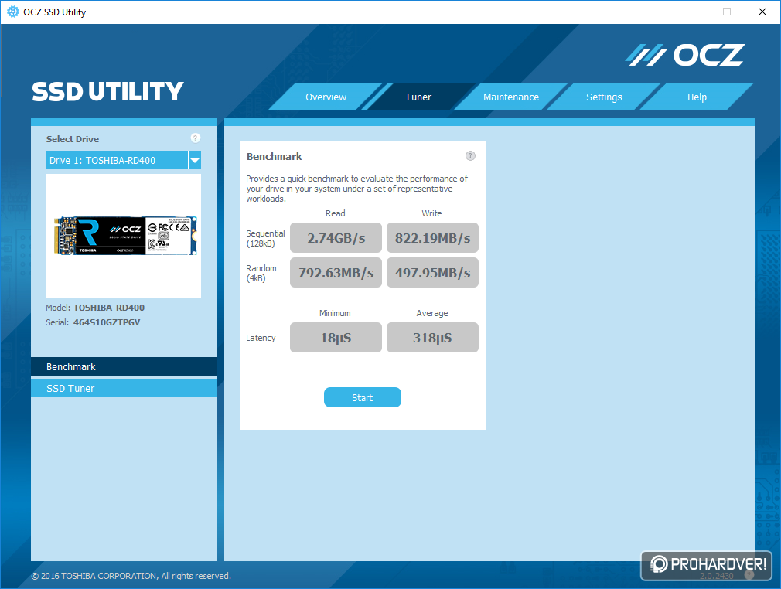The image size is (781, 589).
Task: Close the OCZ SSD Utility window
Action: click(762, 12)
